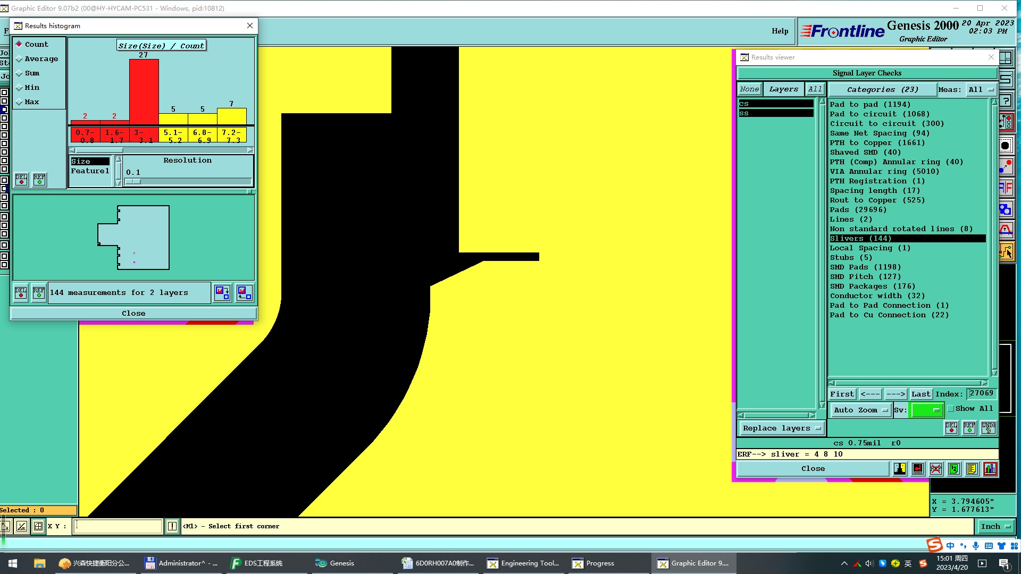Open the Auto Zoom dropdown
Screen dimensions: 1021x574
(861, 410)
